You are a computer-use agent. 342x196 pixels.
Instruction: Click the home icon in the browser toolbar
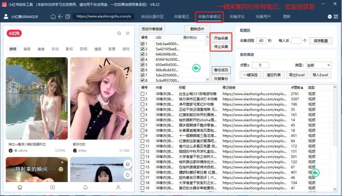tap(53, 16)
